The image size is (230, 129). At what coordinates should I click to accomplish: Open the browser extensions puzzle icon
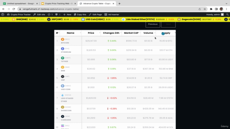[x=211, y=9]
